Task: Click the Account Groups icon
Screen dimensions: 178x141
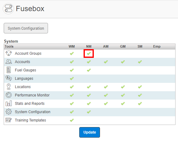Action: coord(9,53)
